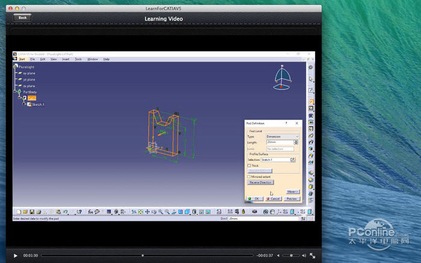This screenshot has height=263, width=421.
Task: Click the loud speaker volume icon
Action: [303, 256]
